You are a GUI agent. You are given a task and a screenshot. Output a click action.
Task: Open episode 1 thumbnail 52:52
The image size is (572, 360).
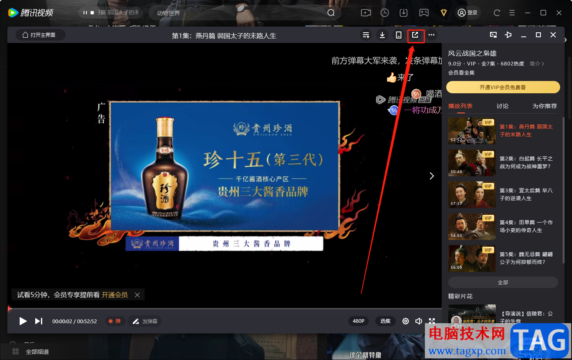[x=472, y=131]
